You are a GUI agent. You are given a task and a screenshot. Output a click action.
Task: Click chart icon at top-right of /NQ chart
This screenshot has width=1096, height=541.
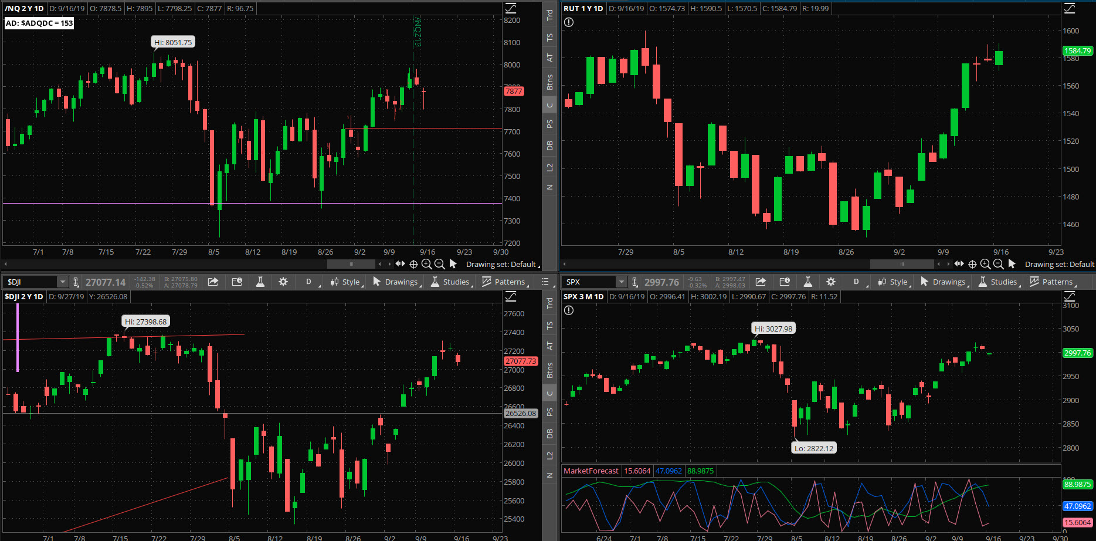(511, 8)
